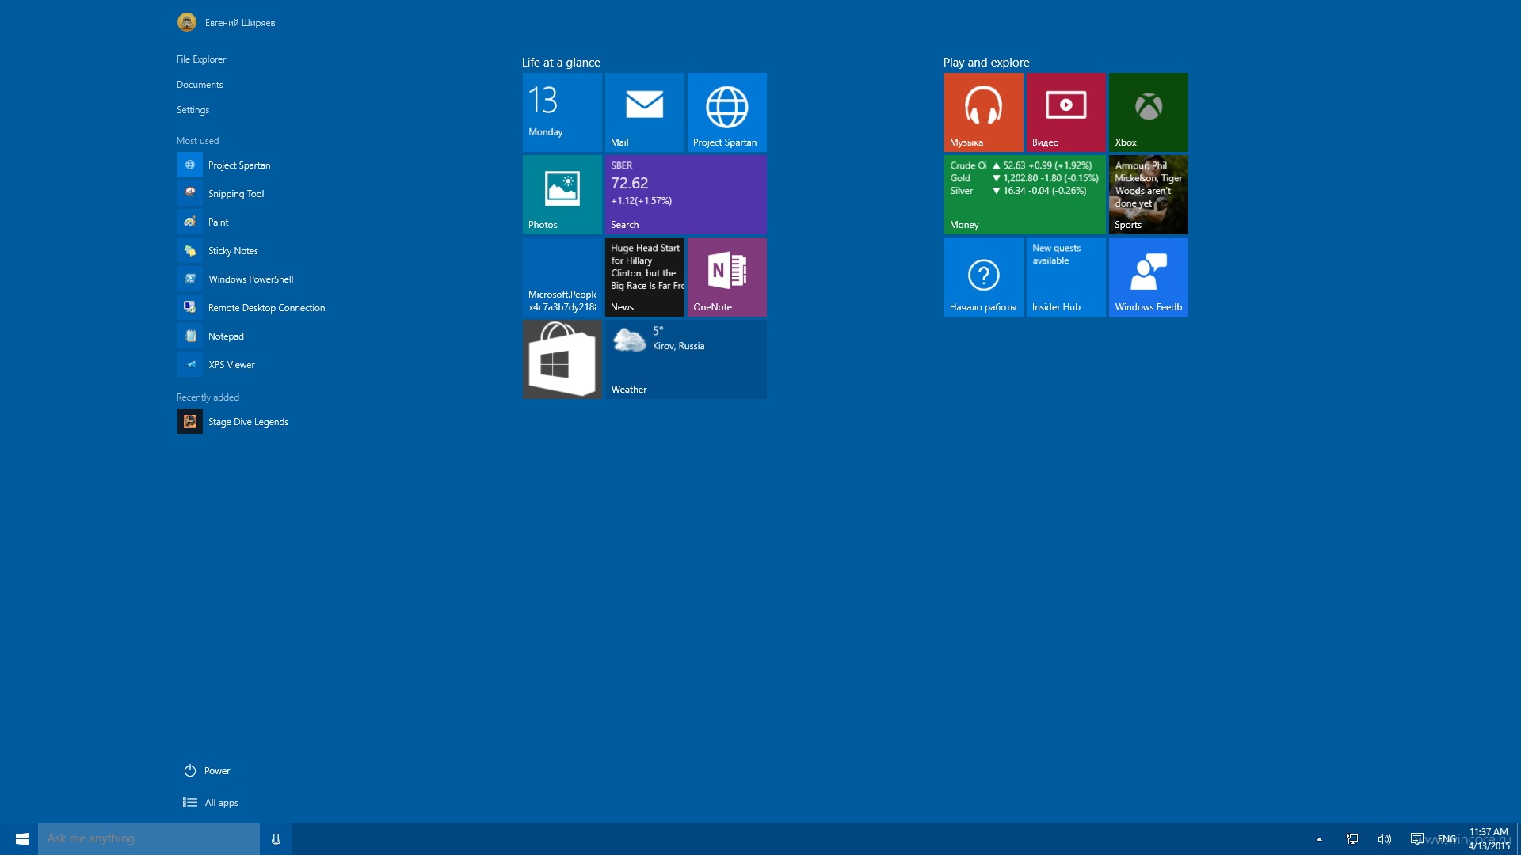The image size is (1521, 855).
Task: Click the Most used heading
Action: tap(197, 141)
